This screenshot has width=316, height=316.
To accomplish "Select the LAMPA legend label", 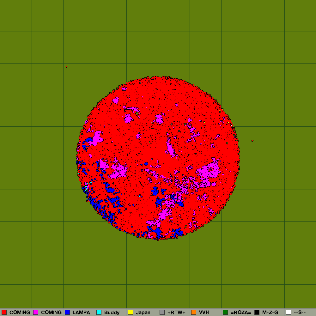I will point(81,313).
